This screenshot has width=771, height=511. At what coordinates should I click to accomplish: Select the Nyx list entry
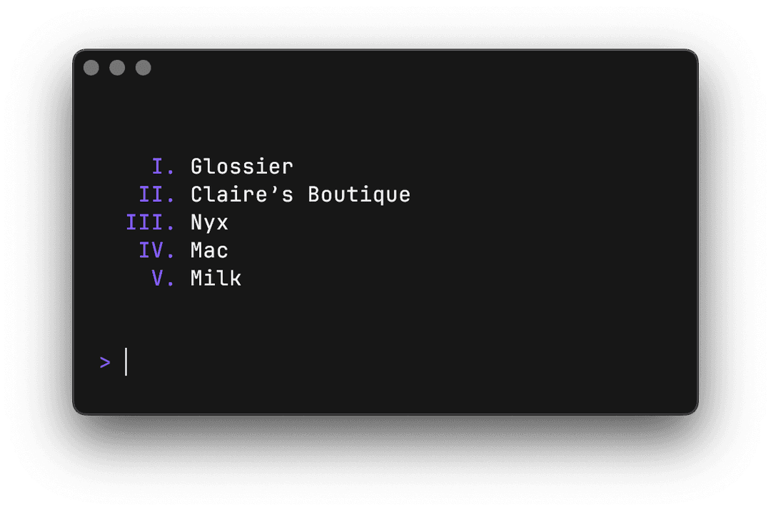[x=209, y=222]
